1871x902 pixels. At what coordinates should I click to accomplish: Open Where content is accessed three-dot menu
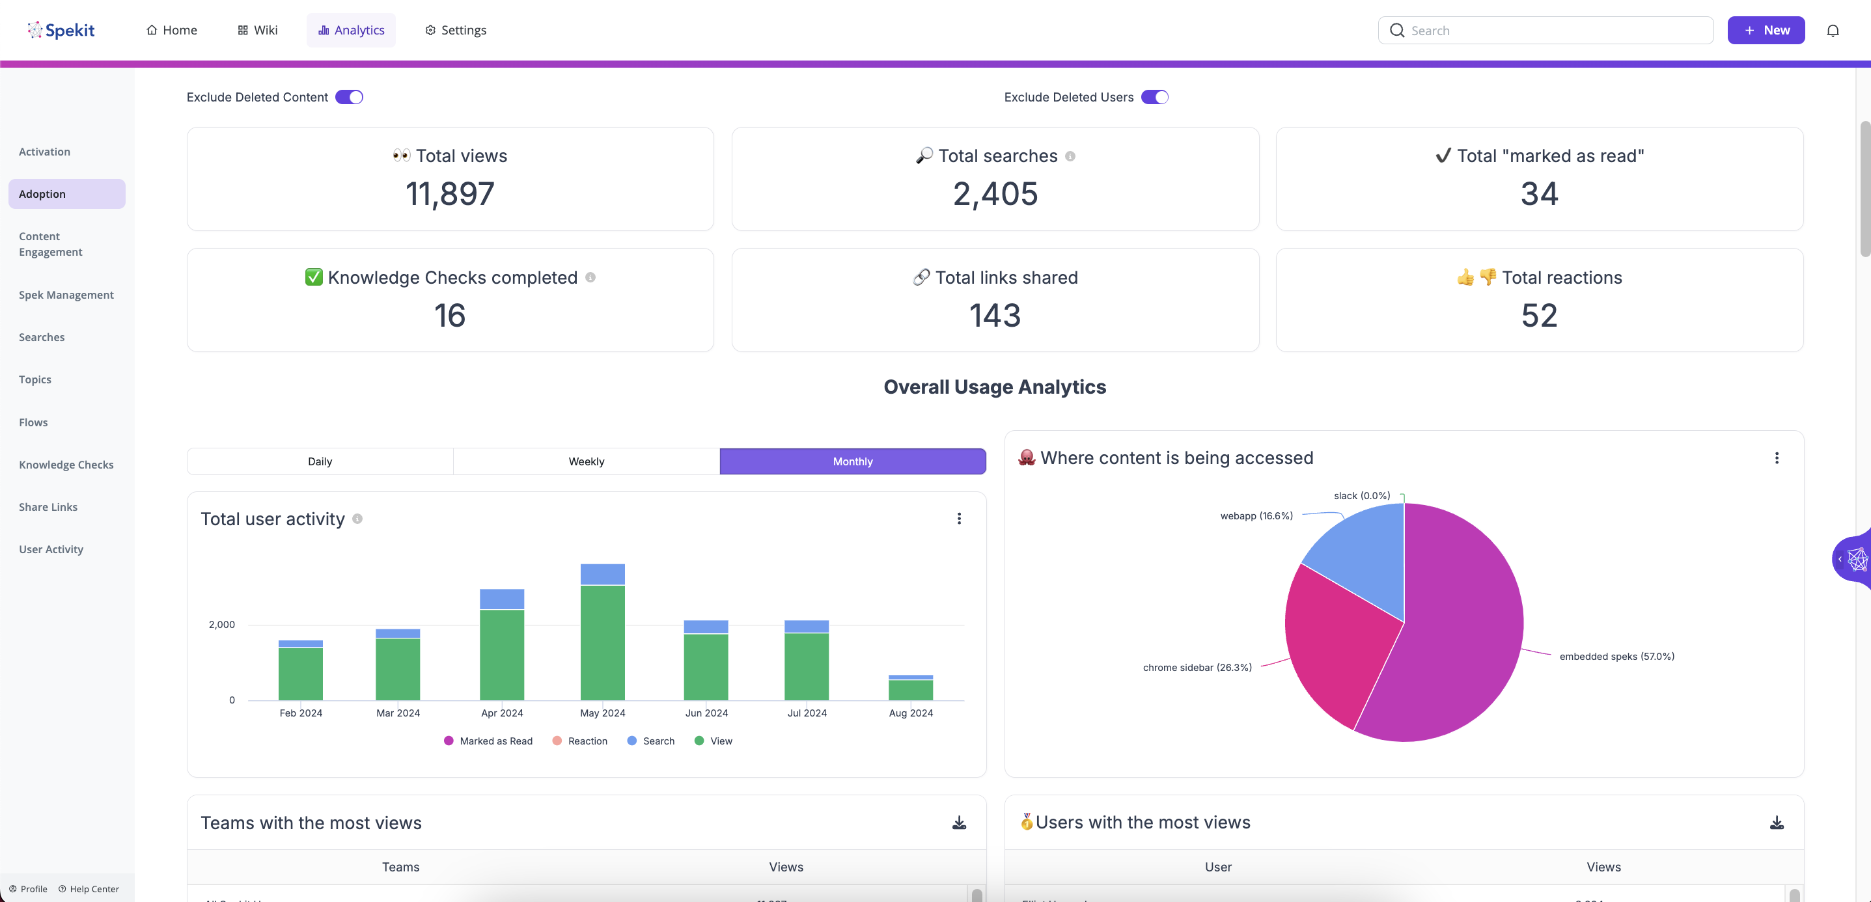[x=1777, y=458]
